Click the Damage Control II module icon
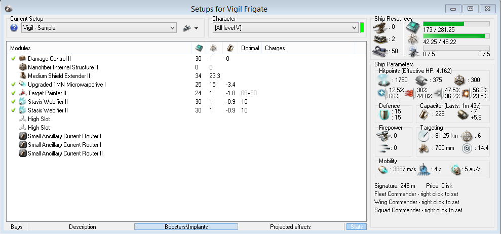 pos(22,59)
